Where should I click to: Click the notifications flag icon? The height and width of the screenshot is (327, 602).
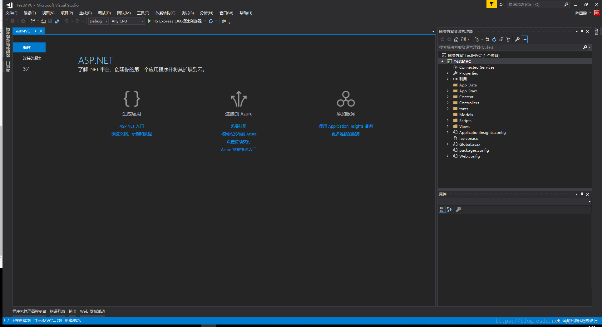[491, 4]
